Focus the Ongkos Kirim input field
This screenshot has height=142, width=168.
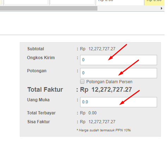pos(119,60)
